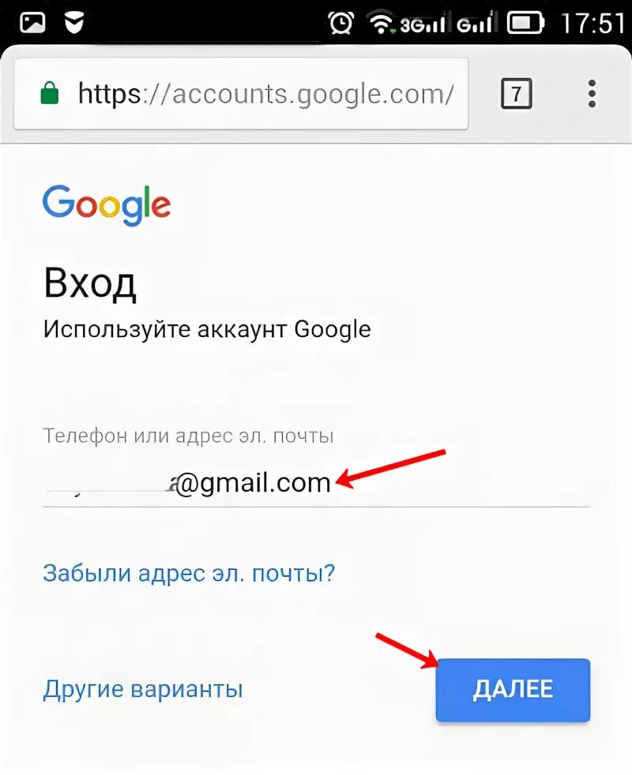This screenshot has height=775, width=632.
Task: Tap the battery indicator icon
Action: click(x=526, y=23)
